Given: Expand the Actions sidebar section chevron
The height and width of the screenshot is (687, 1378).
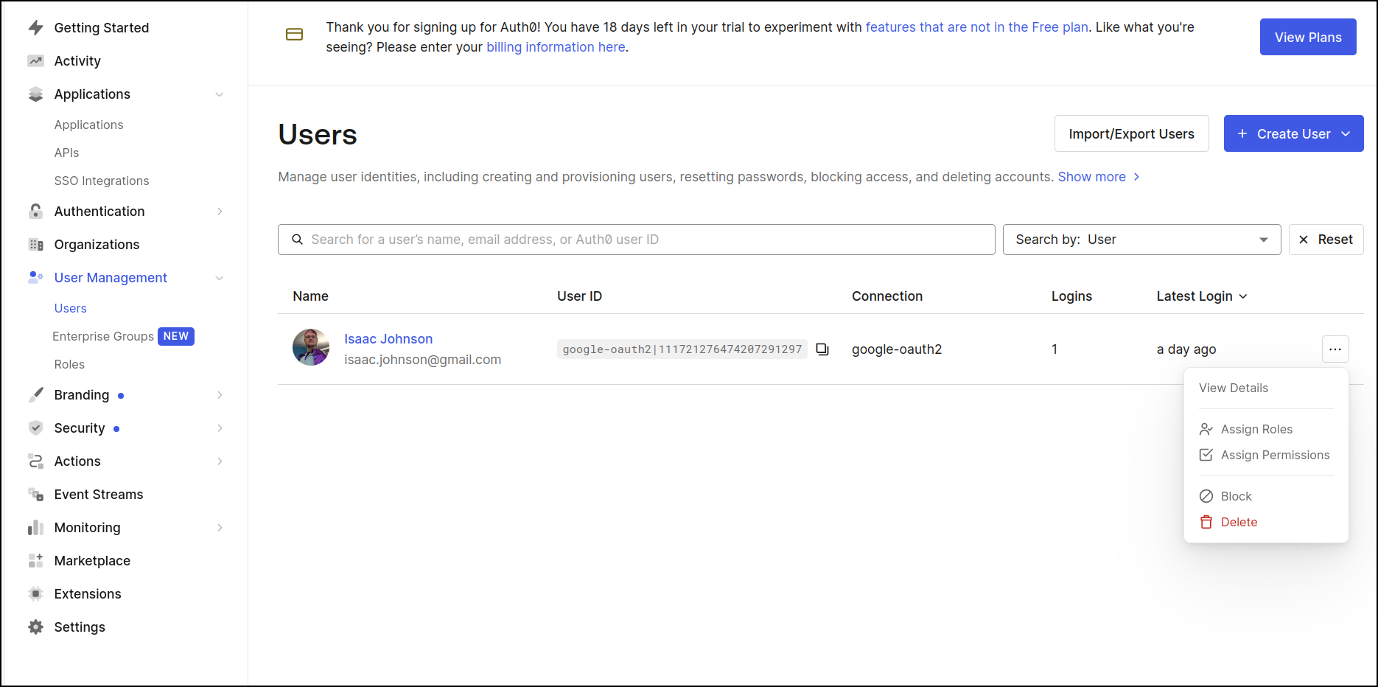Looking at the screenshot, I should [x=220, y=461].
